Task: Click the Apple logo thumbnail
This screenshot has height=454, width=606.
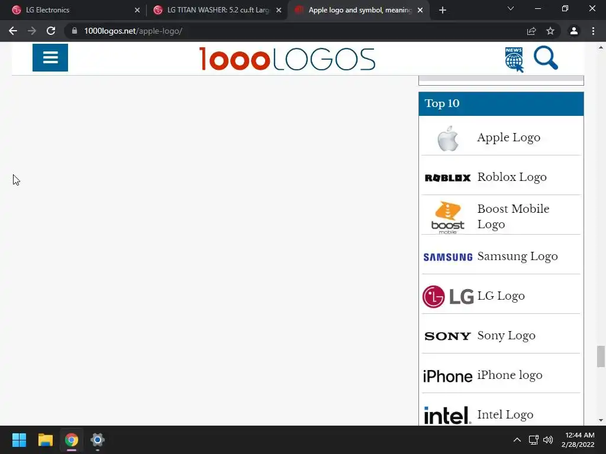Action: point(448,138)
